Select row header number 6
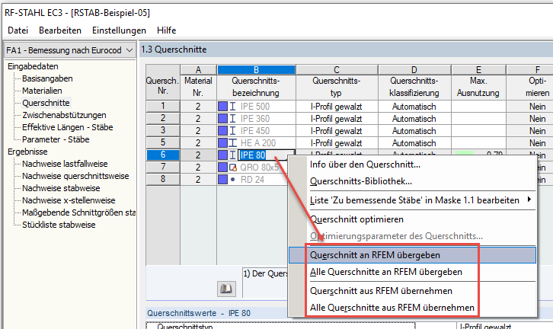The image size is (553, 329). tap(162, 155)
